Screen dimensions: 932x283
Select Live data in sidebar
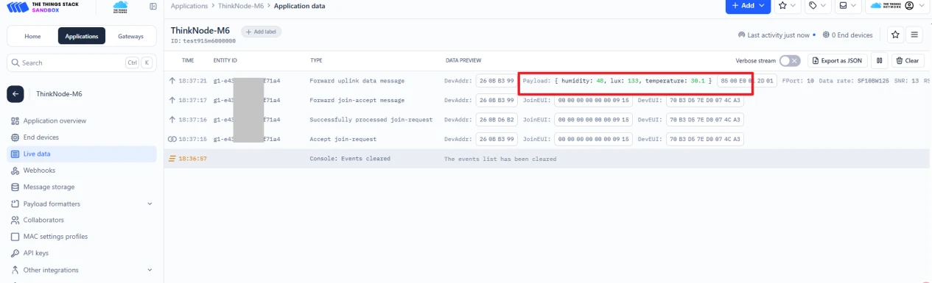point(81,154)
